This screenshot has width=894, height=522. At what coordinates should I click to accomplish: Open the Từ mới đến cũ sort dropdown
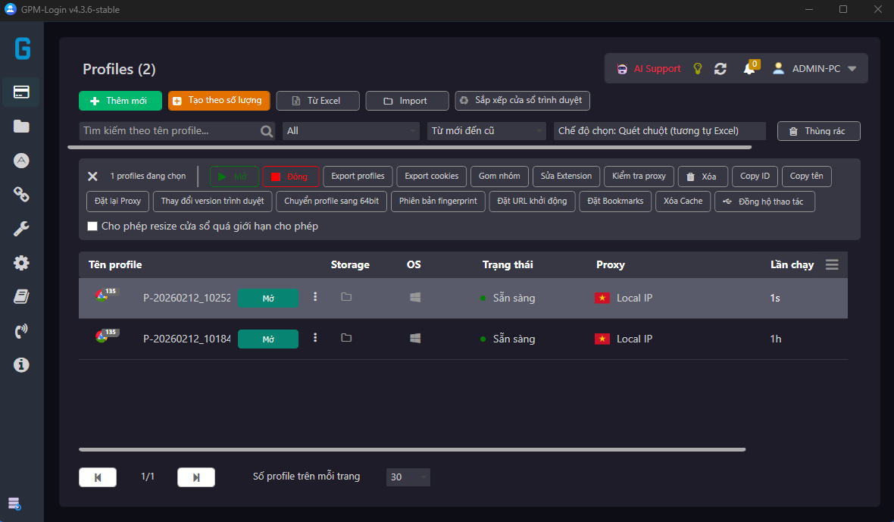click(486, 131)
